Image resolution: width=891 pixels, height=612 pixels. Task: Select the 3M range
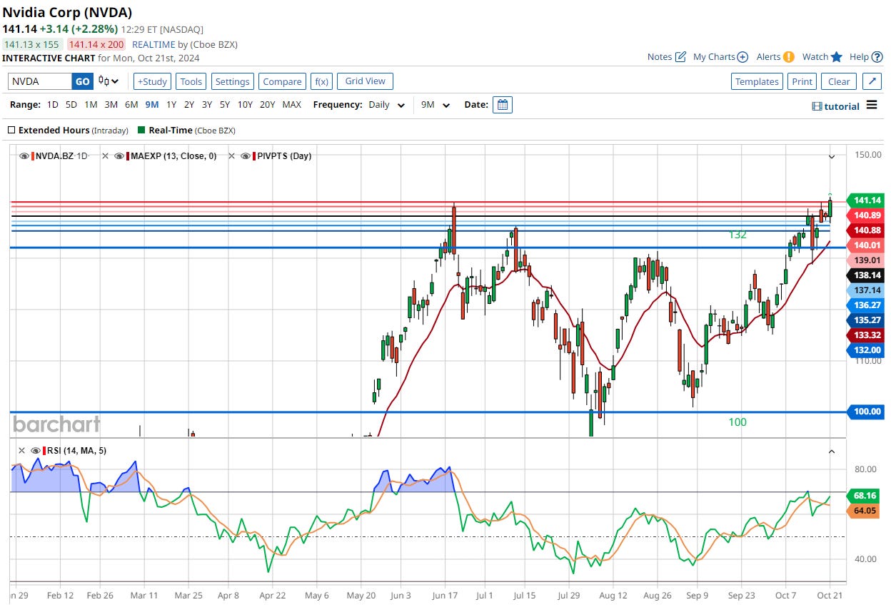(111, 105)
